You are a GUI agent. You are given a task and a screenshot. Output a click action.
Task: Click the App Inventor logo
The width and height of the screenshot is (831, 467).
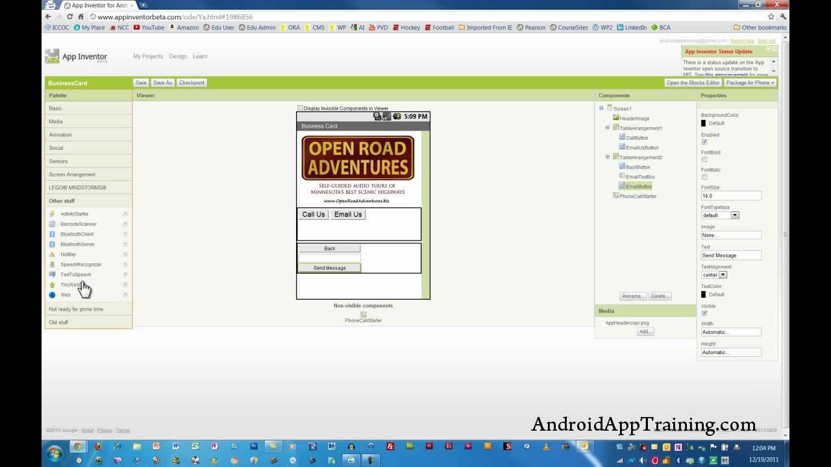[x=76, y=57]
